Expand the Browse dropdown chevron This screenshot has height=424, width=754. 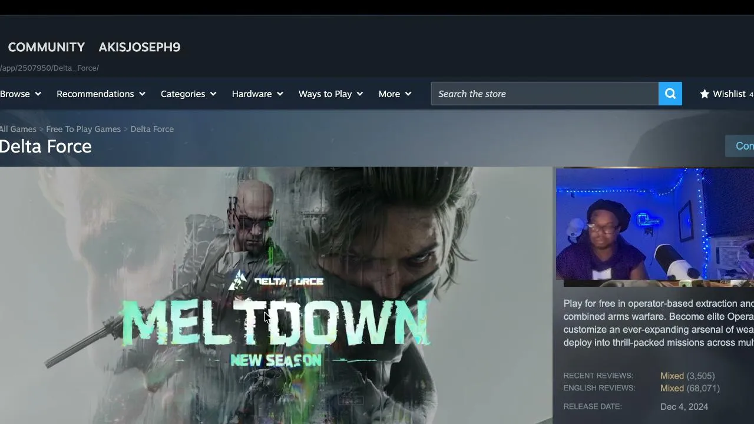coord(38,94)
